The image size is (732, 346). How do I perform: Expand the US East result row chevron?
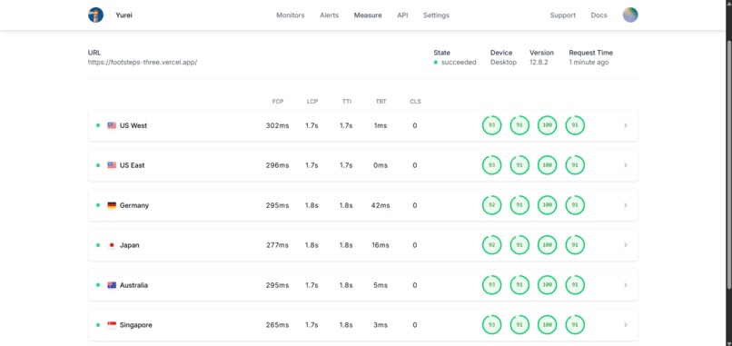tap(626, 165)
